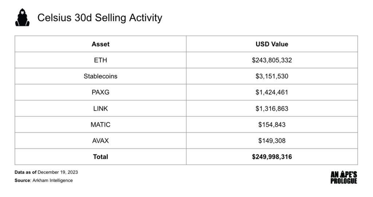Click the USD Value column header
373x197 pixels.
[272, 44]
